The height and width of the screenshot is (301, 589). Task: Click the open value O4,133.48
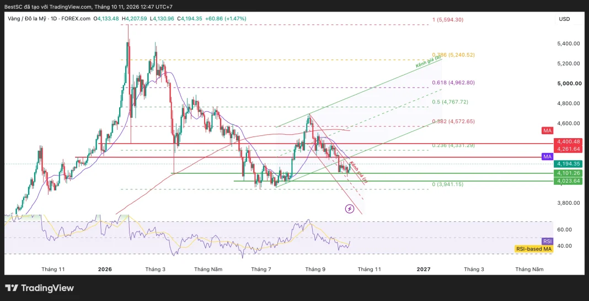[x=106, y=18]
